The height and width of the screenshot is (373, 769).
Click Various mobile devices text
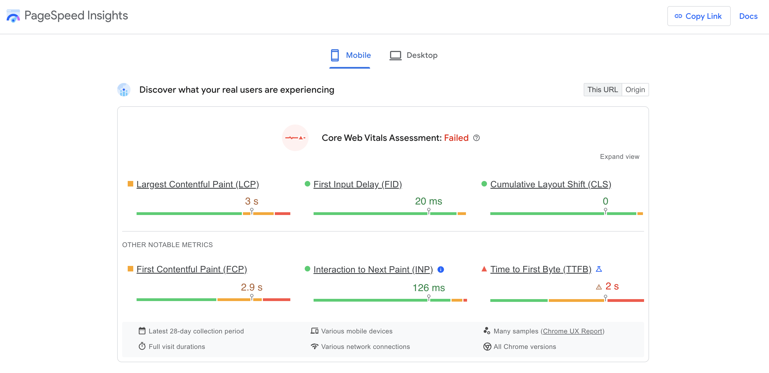coord(357,331)
